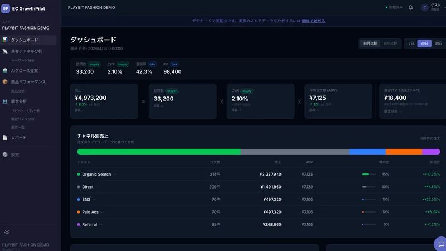Click purple Referral bar segment
The image size is (446, 251).
click(431, 152)
